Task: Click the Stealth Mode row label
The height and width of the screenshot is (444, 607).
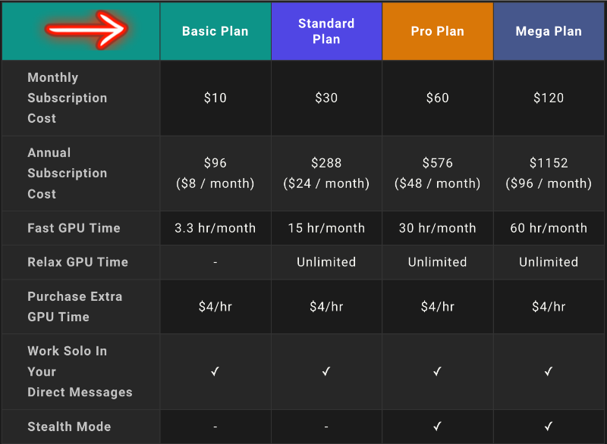Action: coord(69,427)
